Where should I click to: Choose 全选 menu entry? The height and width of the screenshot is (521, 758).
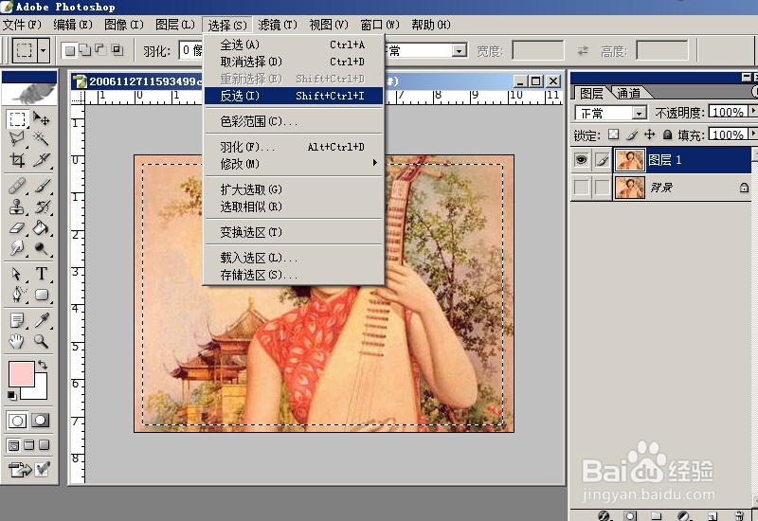tap(293, 45)
